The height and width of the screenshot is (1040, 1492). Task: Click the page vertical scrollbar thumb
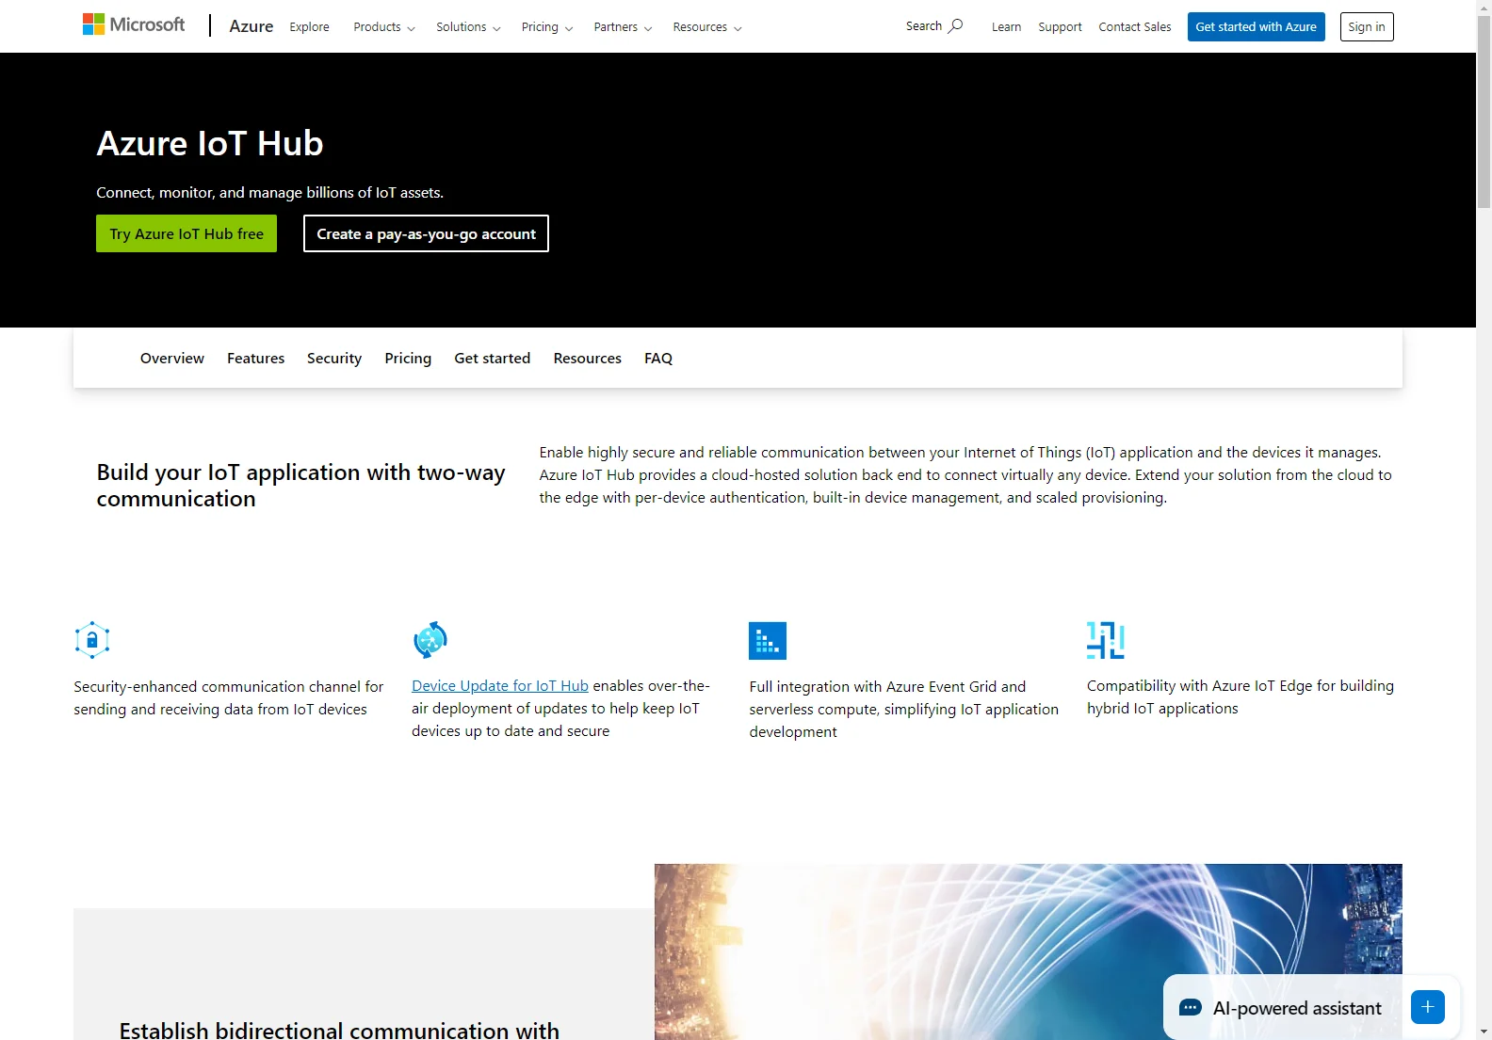[1484, 111]
